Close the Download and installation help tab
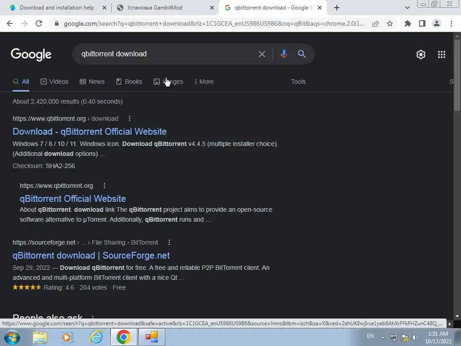Viewport: 461px width, 346px height. tap(104, 8)
